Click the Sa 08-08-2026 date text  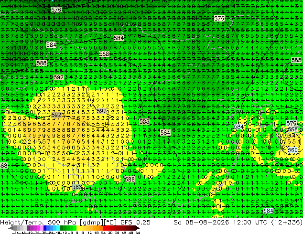(x=201, y=222)
